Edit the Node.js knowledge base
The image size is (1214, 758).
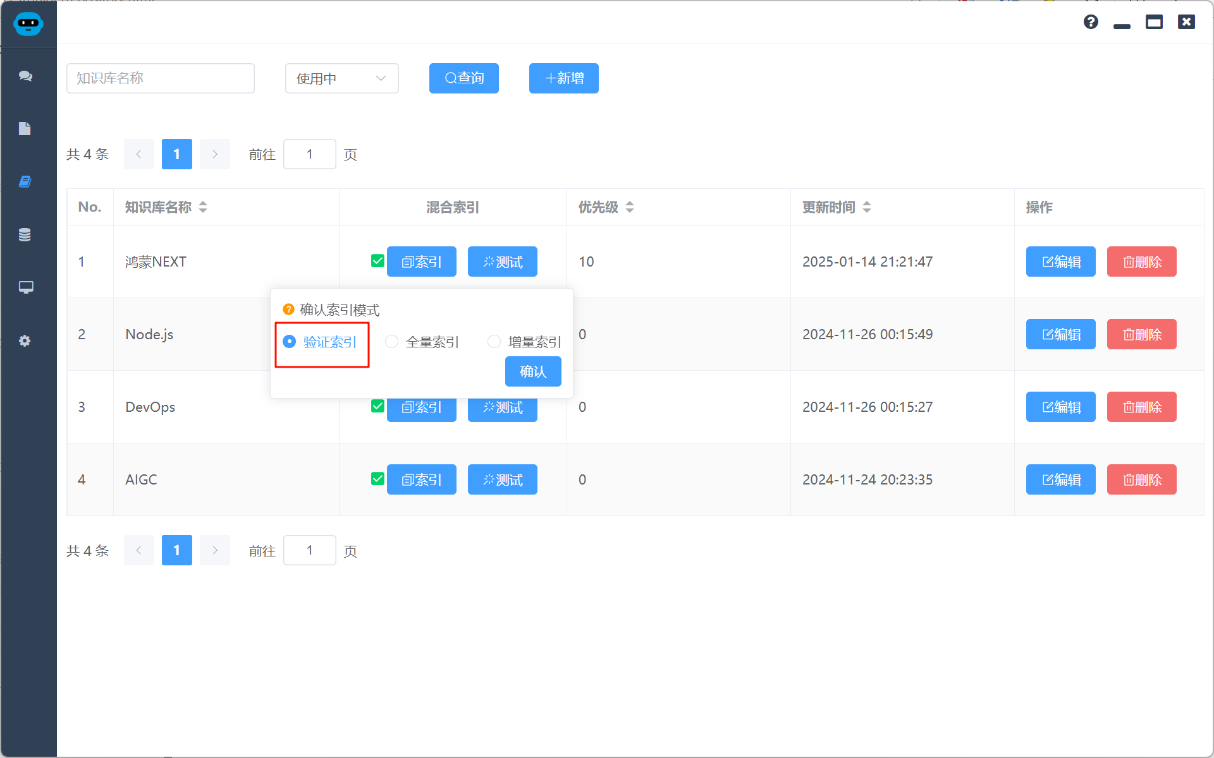(1061, 334)
